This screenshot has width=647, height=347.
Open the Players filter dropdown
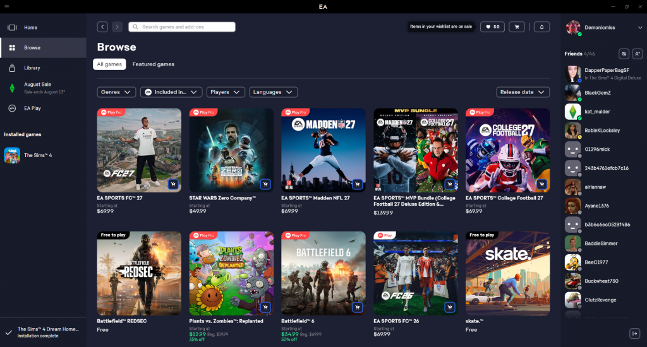click(226, 92)
